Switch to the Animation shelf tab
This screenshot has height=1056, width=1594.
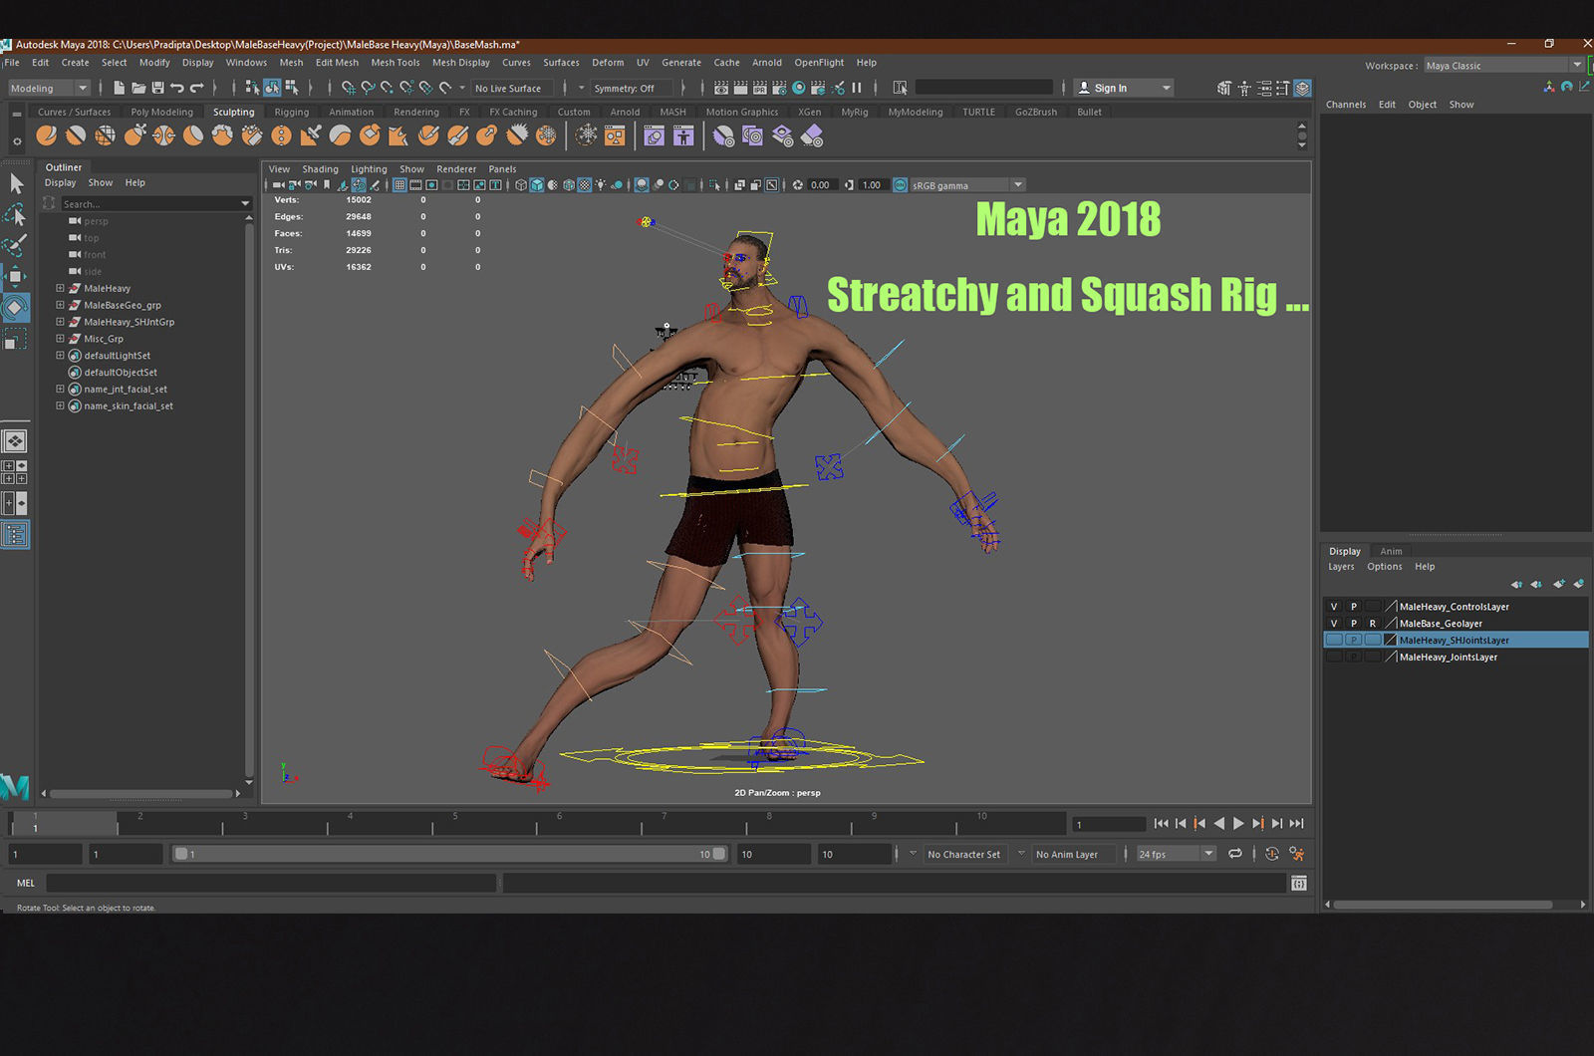pos(352,113)
